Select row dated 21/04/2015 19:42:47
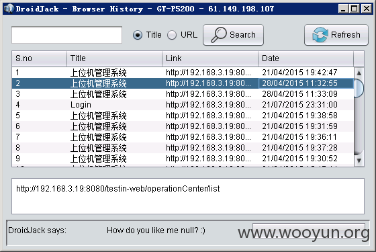 [x=183, y=73]
